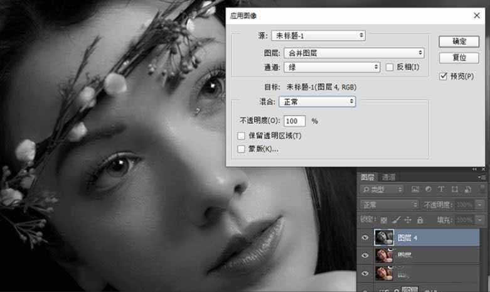Enable the 反相 (Invert) checkbox
The width and height of the screenshot is (490, 292).
390,67
